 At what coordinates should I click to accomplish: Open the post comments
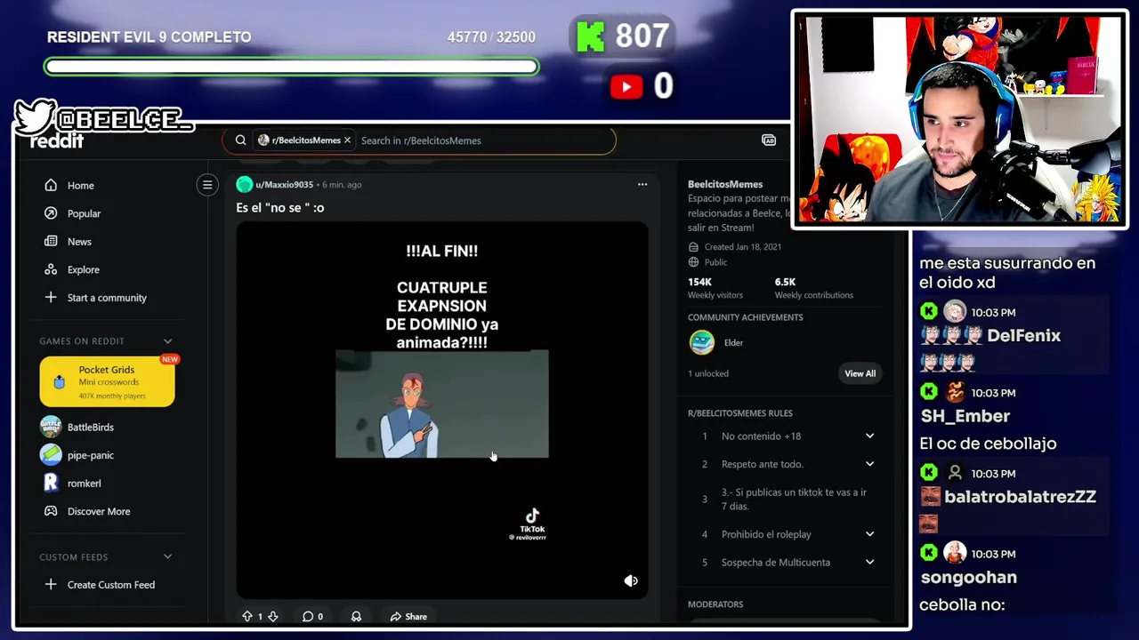pyautogui.click(x=311, y=616)
